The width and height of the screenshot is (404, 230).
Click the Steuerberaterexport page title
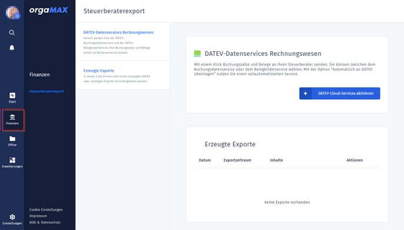coord(114,11)
